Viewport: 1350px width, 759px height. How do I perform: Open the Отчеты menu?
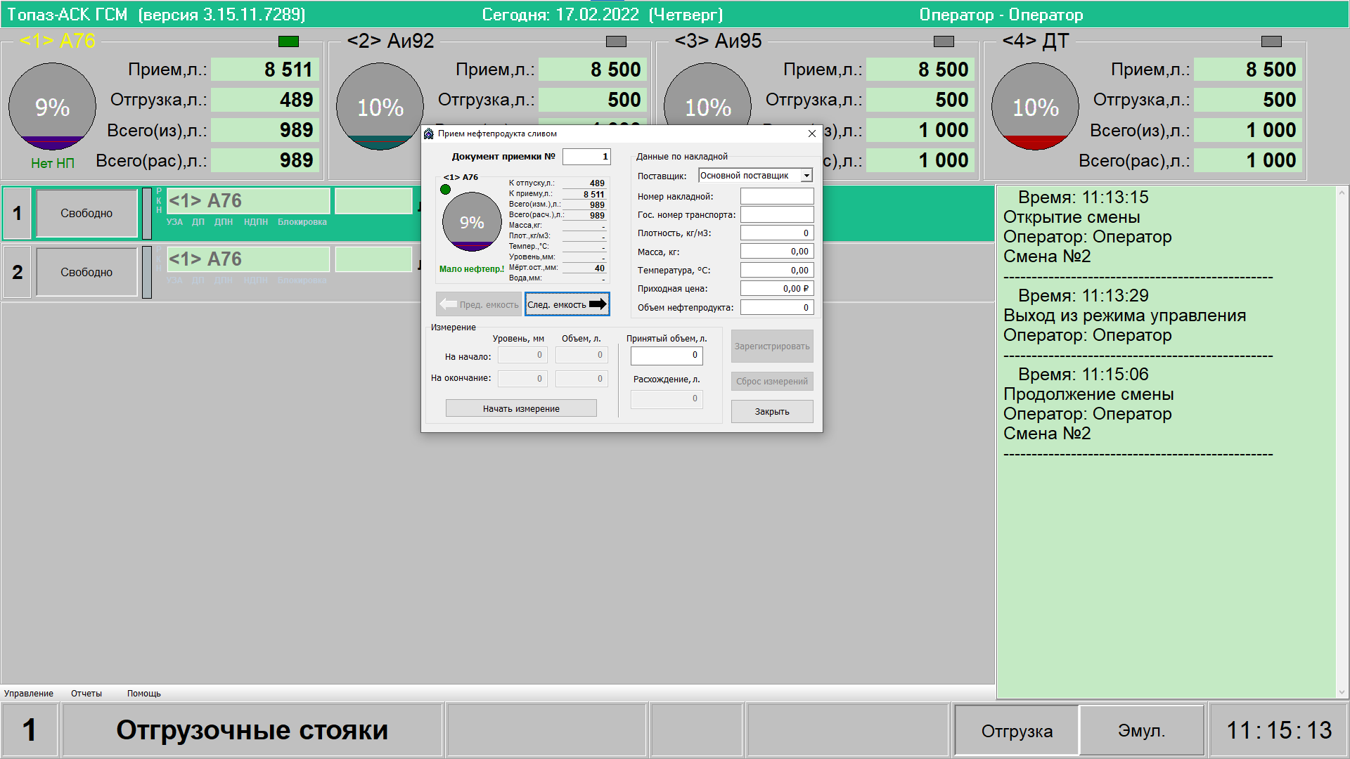pos(86,694)
